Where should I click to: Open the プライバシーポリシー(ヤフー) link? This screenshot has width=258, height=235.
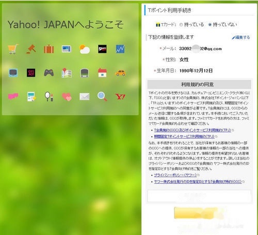[175, 175]
